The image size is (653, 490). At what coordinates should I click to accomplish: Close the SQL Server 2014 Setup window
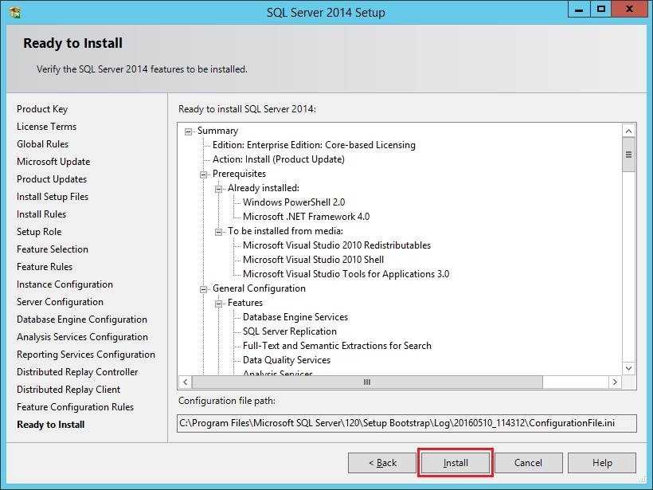tap(630, 10)
